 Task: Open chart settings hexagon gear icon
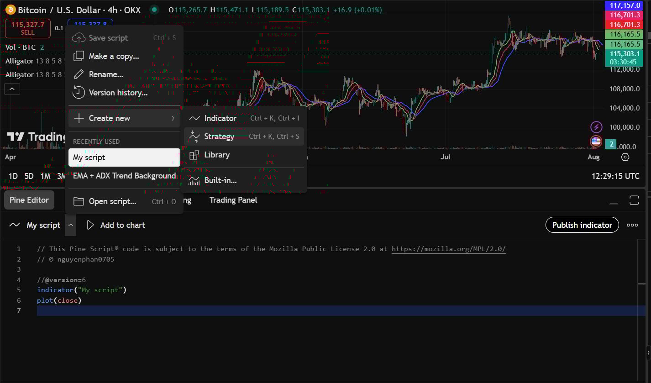pos(625,157)
